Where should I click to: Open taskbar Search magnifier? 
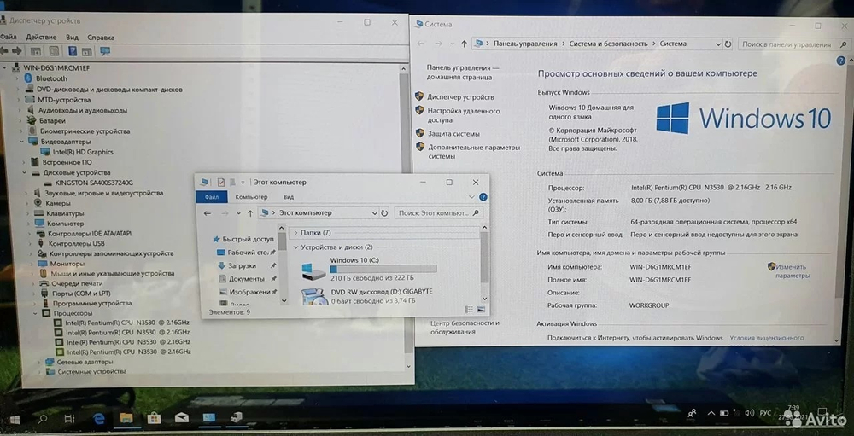[42, 419]
